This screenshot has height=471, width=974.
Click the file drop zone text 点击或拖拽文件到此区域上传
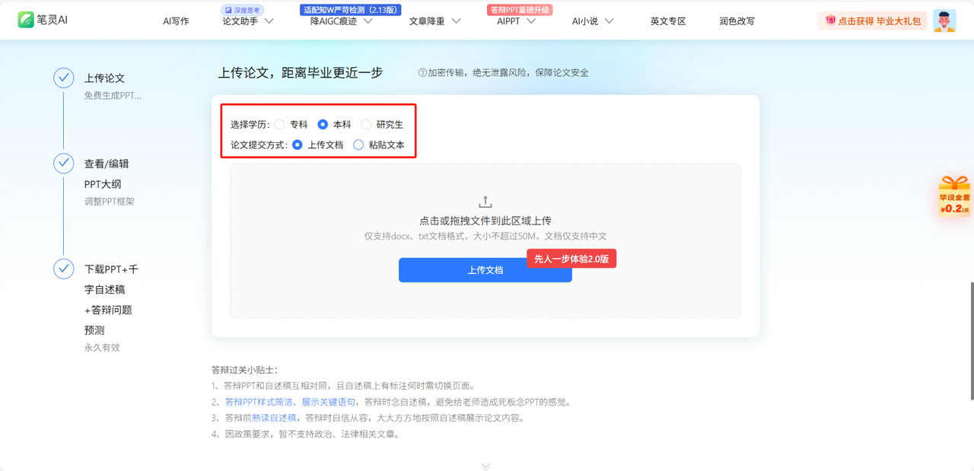485,221
